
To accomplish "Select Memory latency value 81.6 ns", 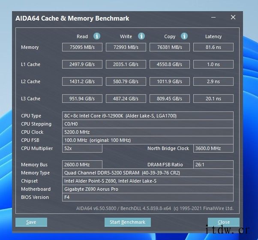I will pyautogui.click(x=213, y=47).
